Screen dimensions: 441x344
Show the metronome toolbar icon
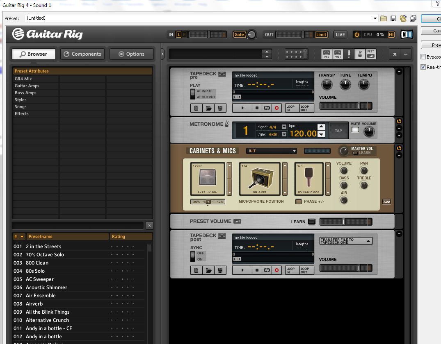click(360, 54)
